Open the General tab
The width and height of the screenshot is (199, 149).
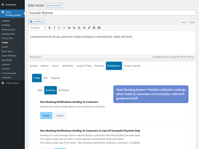34,66
